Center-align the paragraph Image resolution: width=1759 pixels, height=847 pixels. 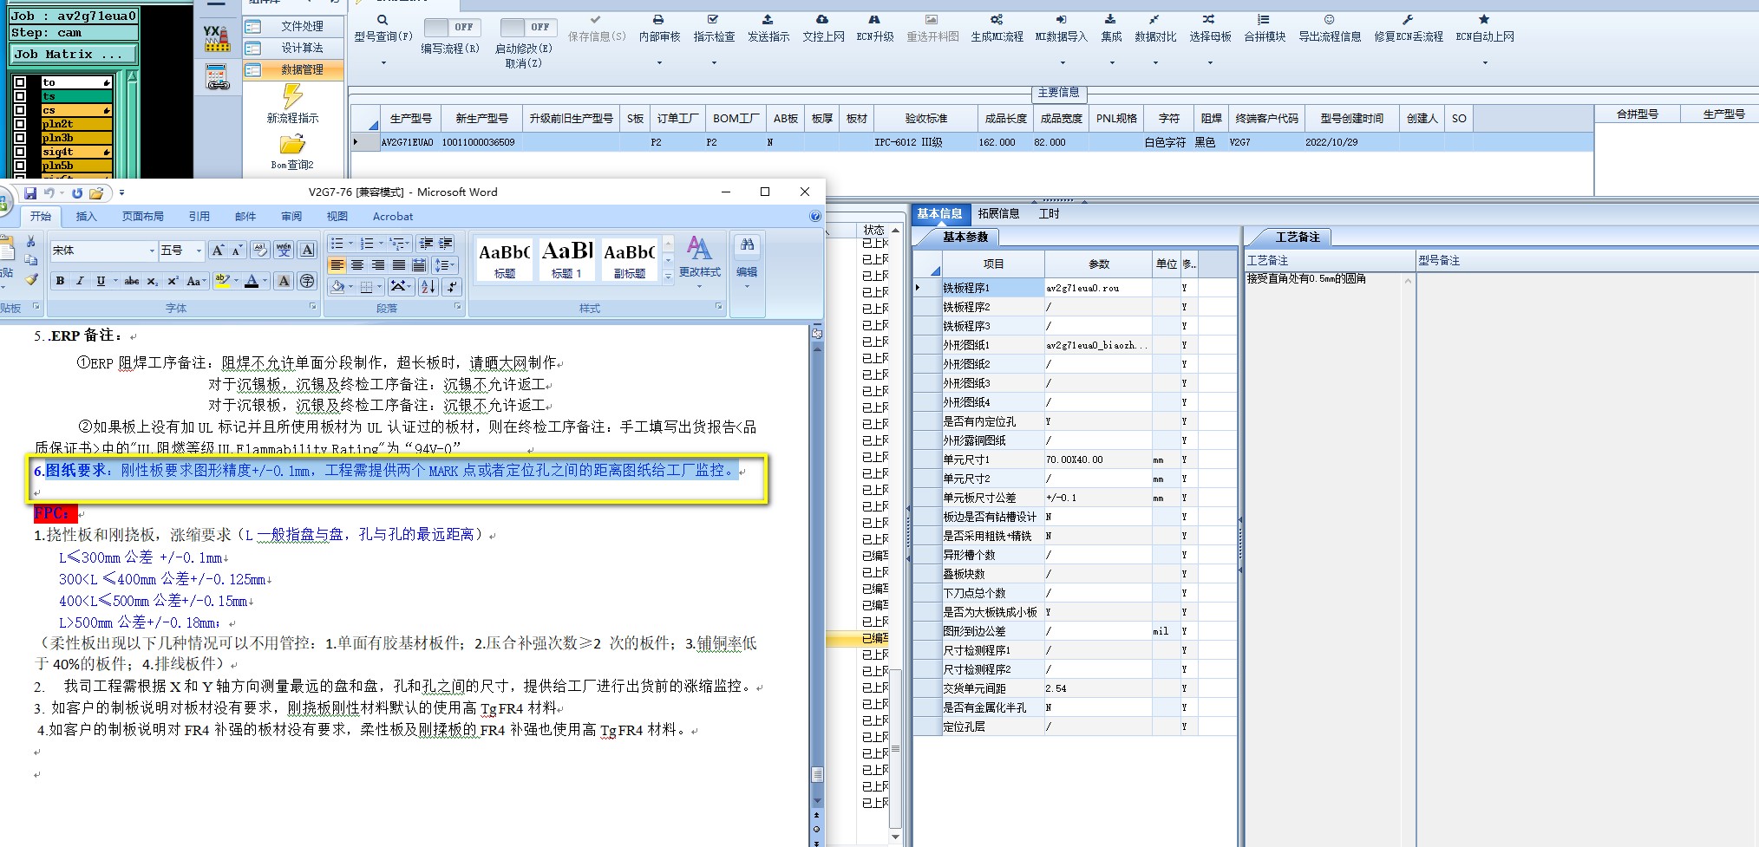point(357,265)
